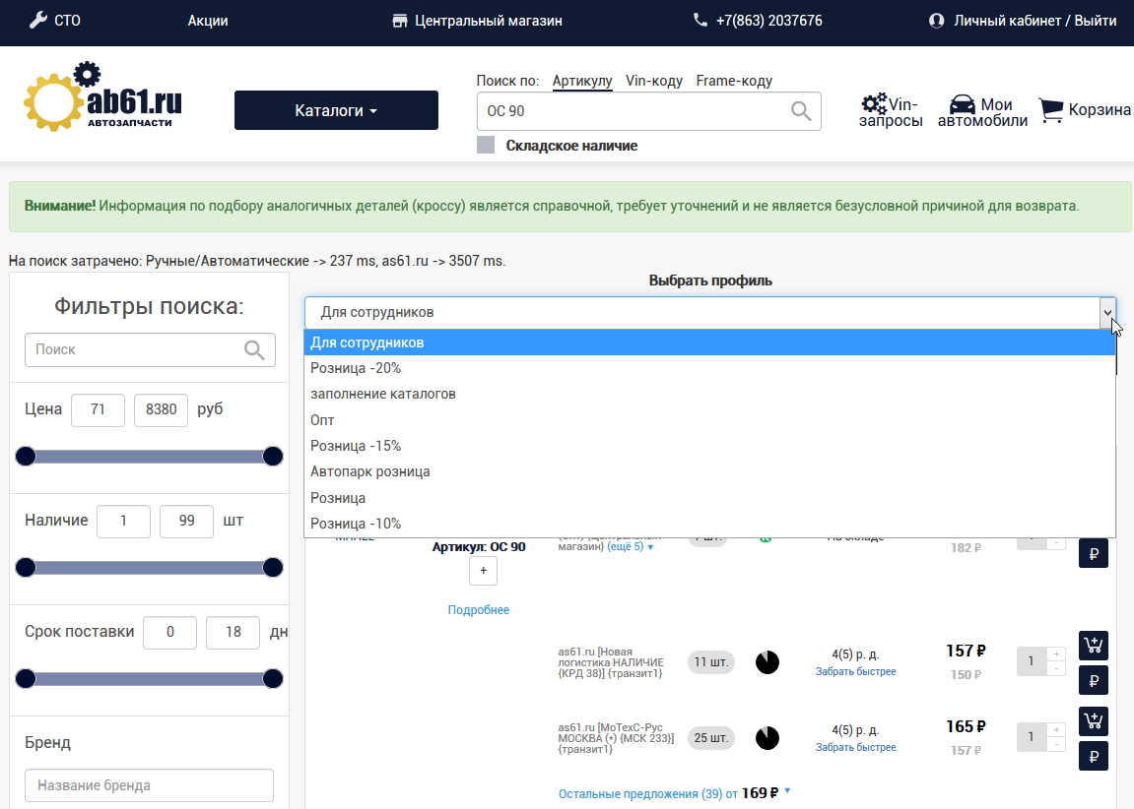Click the Название бренда input field
The image size is (1134, 809).
coord(149,785)
